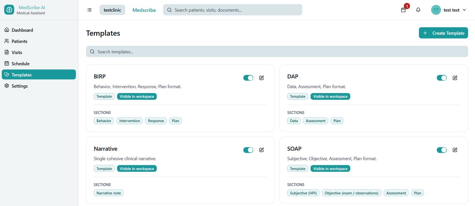
Task: Click DAP's Visible in workspace badge
Action: click(330, 96)
